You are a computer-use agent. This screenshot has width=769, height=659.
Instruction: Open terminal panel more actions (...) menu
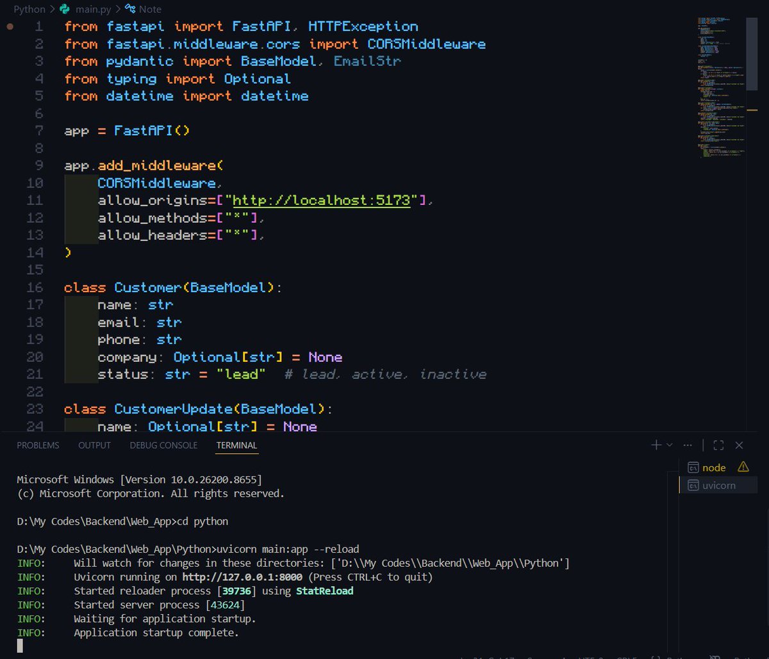(x=688, y=445)
